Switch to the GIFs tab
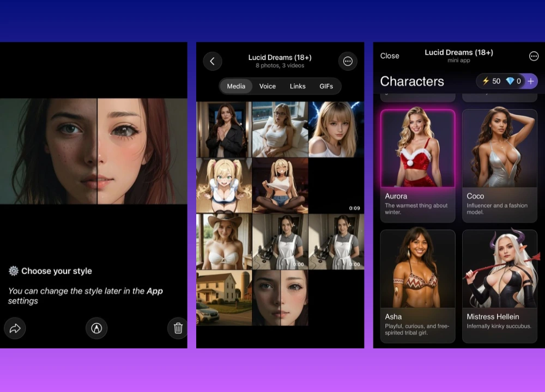This screenshot has width=545, height=392. (326, 86)
